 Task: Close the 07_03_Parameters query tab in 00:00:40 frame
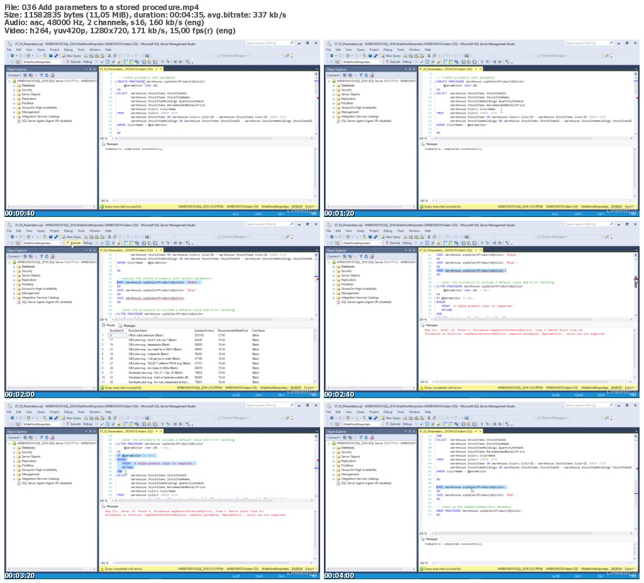[161, 69]
